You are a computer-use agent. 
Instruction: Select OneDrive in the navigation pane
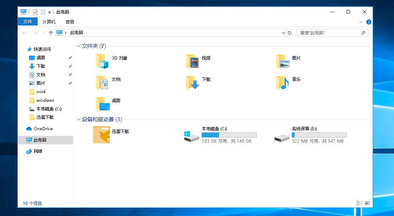[x=43, y=129]
